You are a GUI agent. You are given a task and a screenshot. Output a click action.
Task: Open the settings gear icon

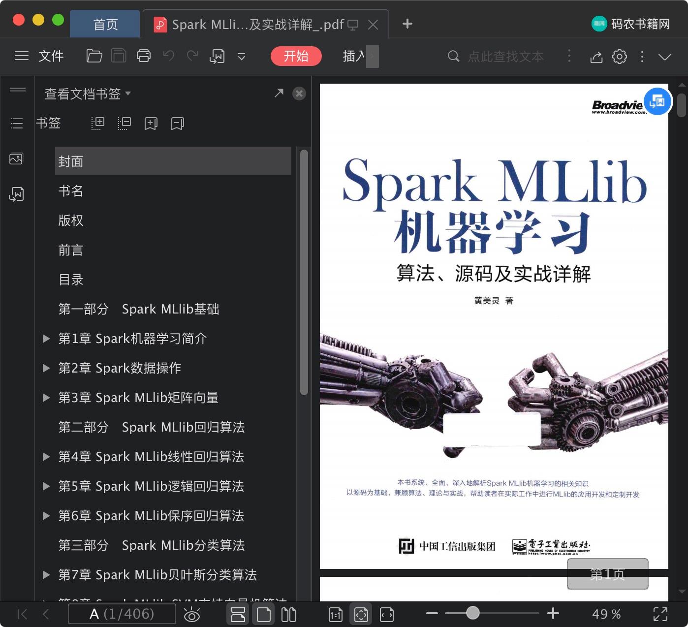[620, 57]
